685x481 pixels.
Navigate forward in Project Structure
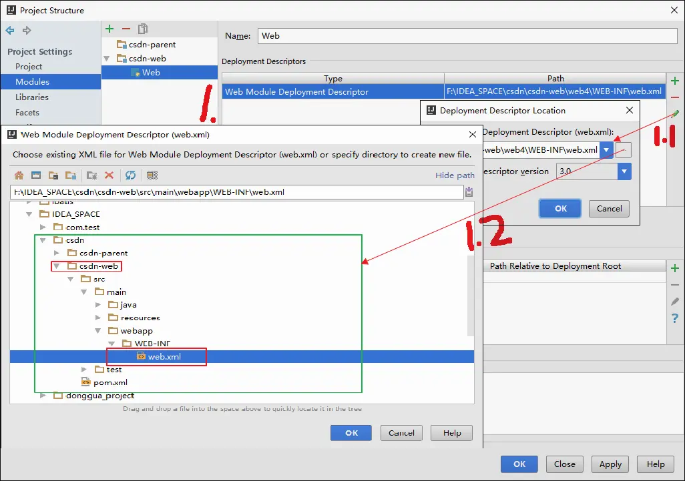(27, 31)
